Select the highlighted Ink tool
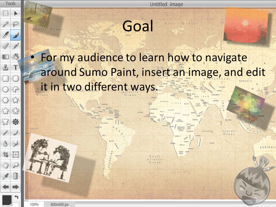The width and height of the screenshot is (276, 207). click(16, 35)
